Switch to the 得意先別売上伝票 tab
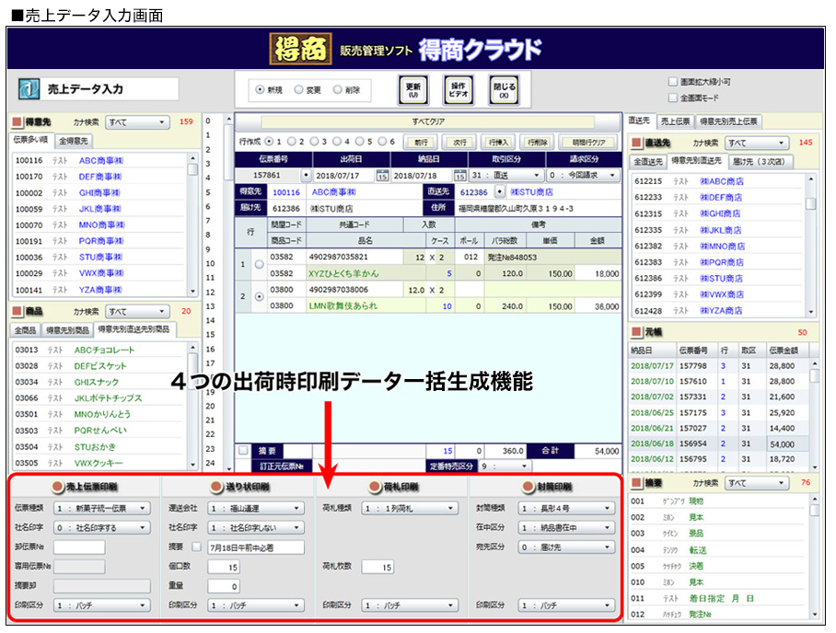The width and height of the screenshot is (836, 633). (x=728, y=121)
